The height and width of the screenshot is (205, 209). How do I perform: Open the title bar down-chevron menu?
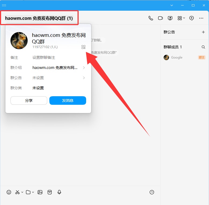point(172,5)
